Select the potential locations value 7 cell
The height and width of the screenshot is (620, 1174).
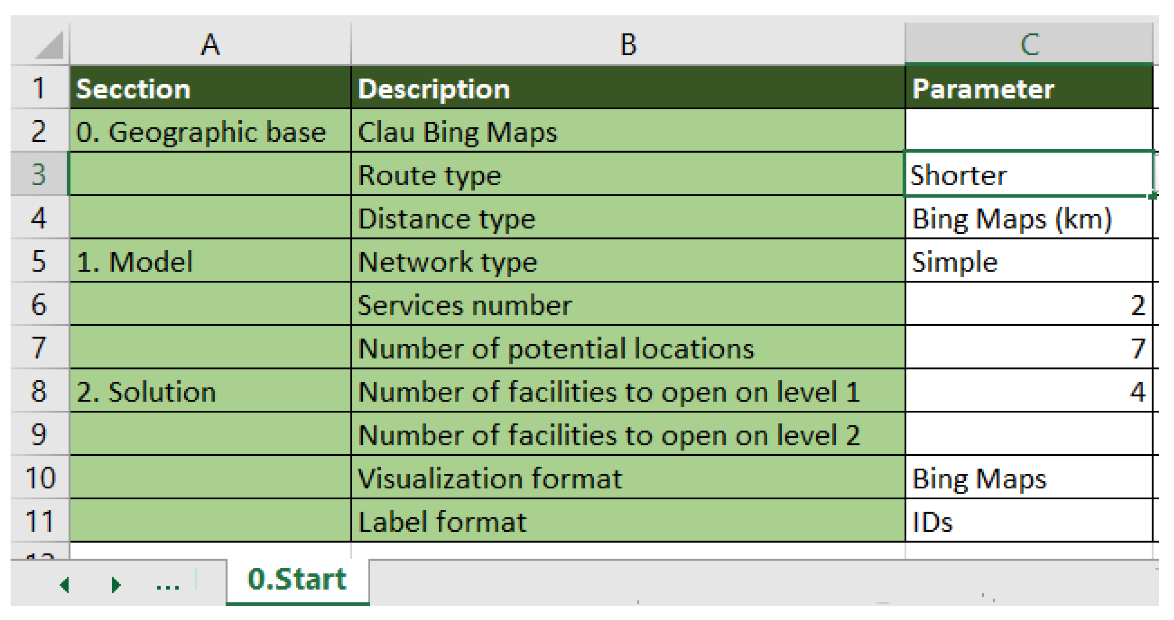click(1029, 348)
